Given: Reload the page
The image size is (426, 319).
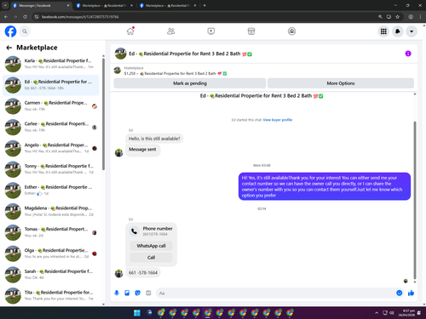Looking at the screenshot, I should 25,17.
